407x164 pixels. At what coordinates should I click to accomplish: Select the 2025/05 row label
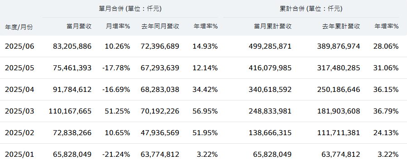(x=19, y=68)
